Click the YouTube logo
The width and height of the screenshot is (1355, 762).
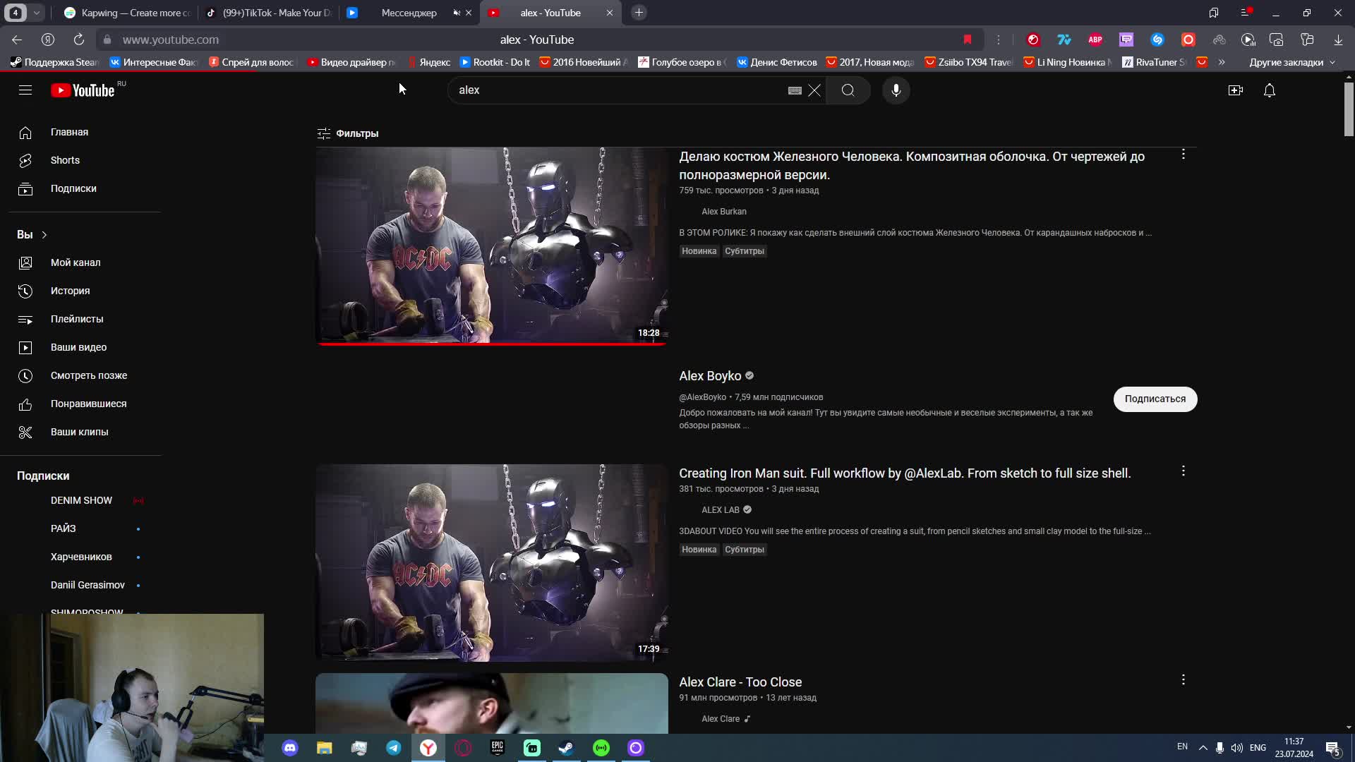(83, 90)
